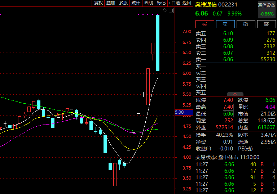Open the 统计 statistics tool
277x194 pixels.
click(136, 3)
